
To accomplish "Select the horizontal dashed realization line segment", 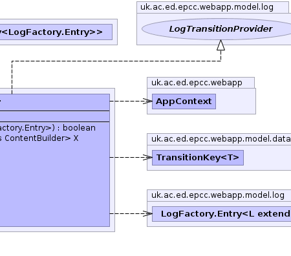I will [x=116, y=61].
